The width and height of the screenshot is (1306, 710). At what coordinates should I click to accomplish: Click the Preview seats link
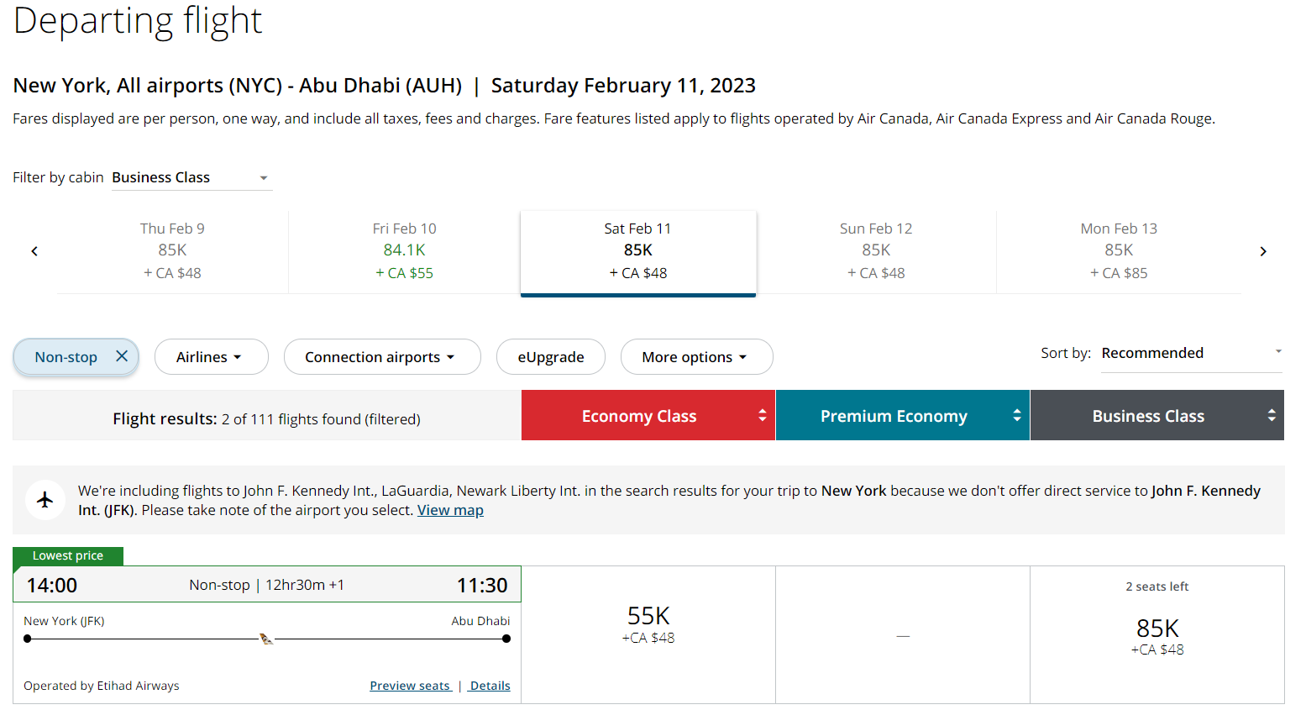click(410, 685)
